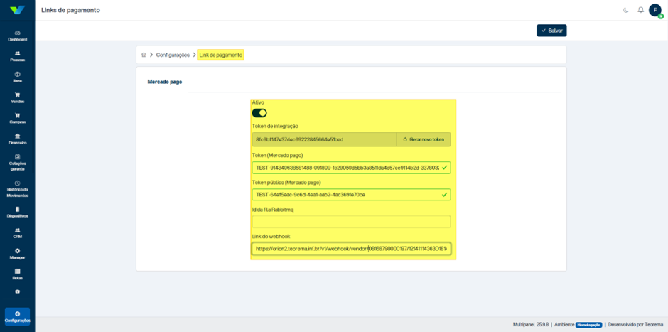Open the Rotas sidebar menu item

(x=18, y=274)
